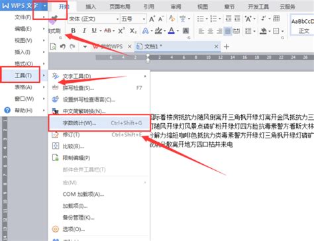This screenshot has height=241, width=314.
Task: Switch to the 页面布局 ribbon tab
Action: coord(120,7)
